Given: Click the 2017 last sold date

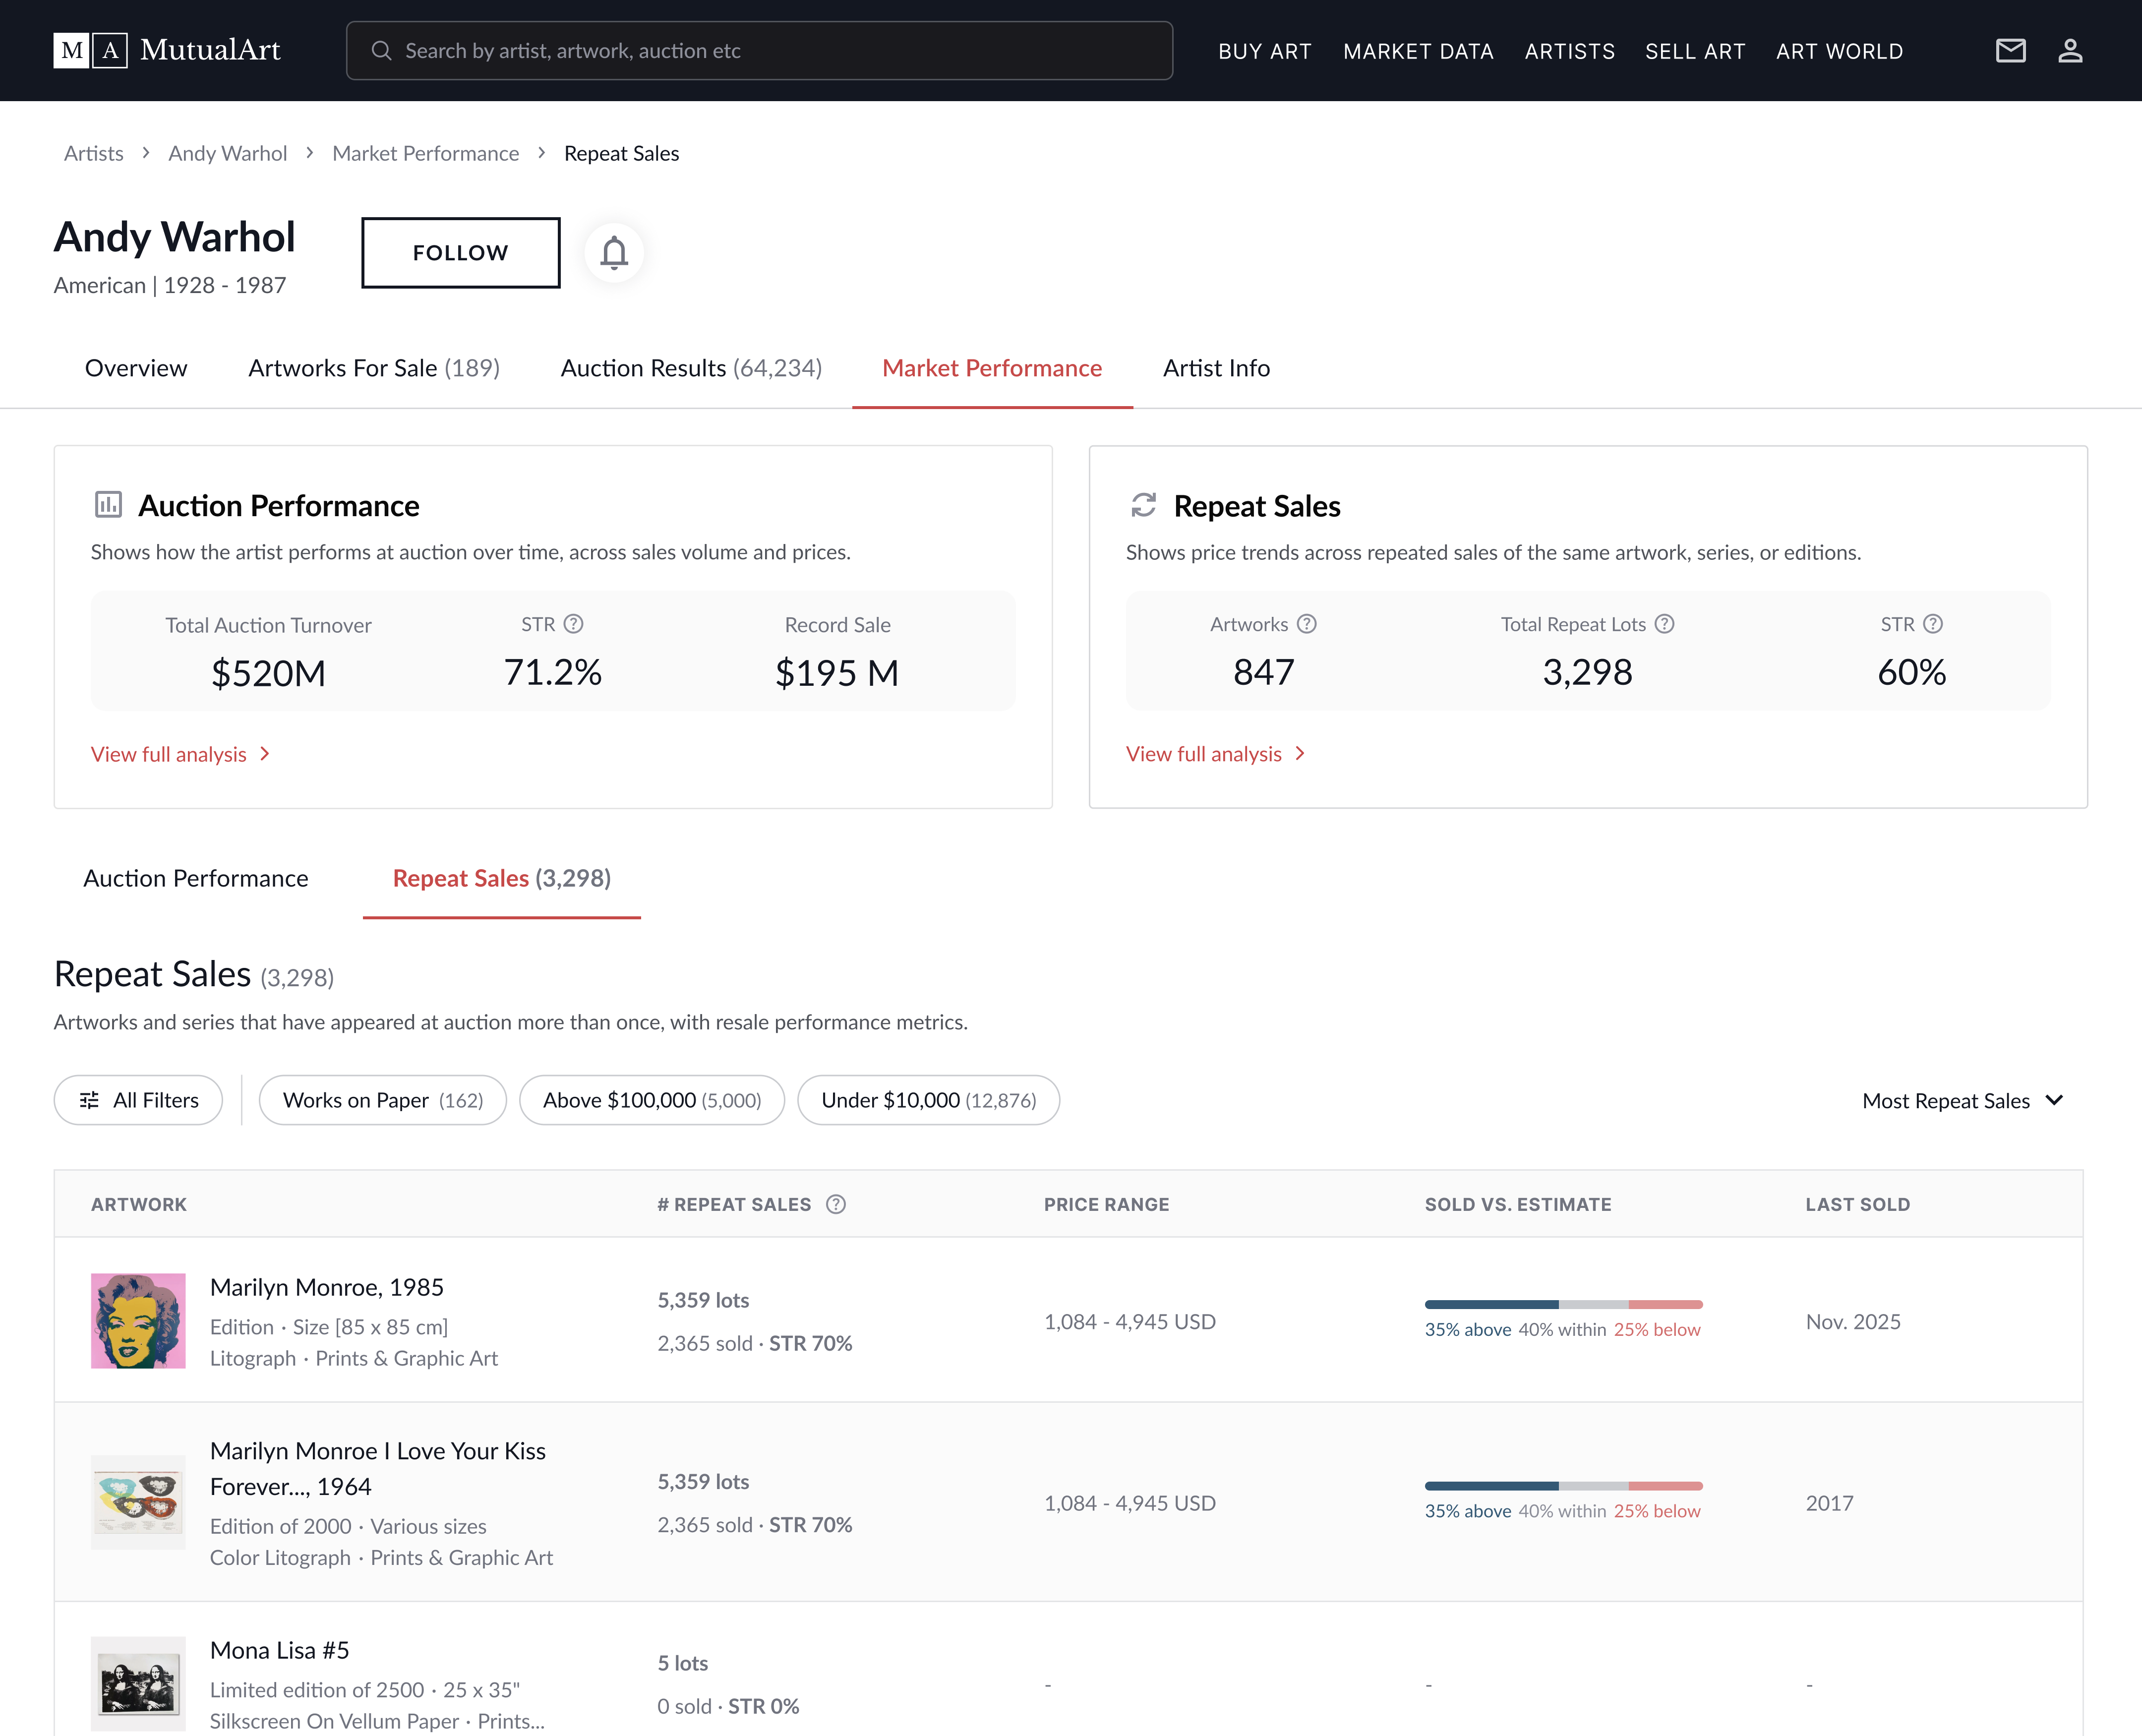Looking at the screenshot, I should 1829,1503.
